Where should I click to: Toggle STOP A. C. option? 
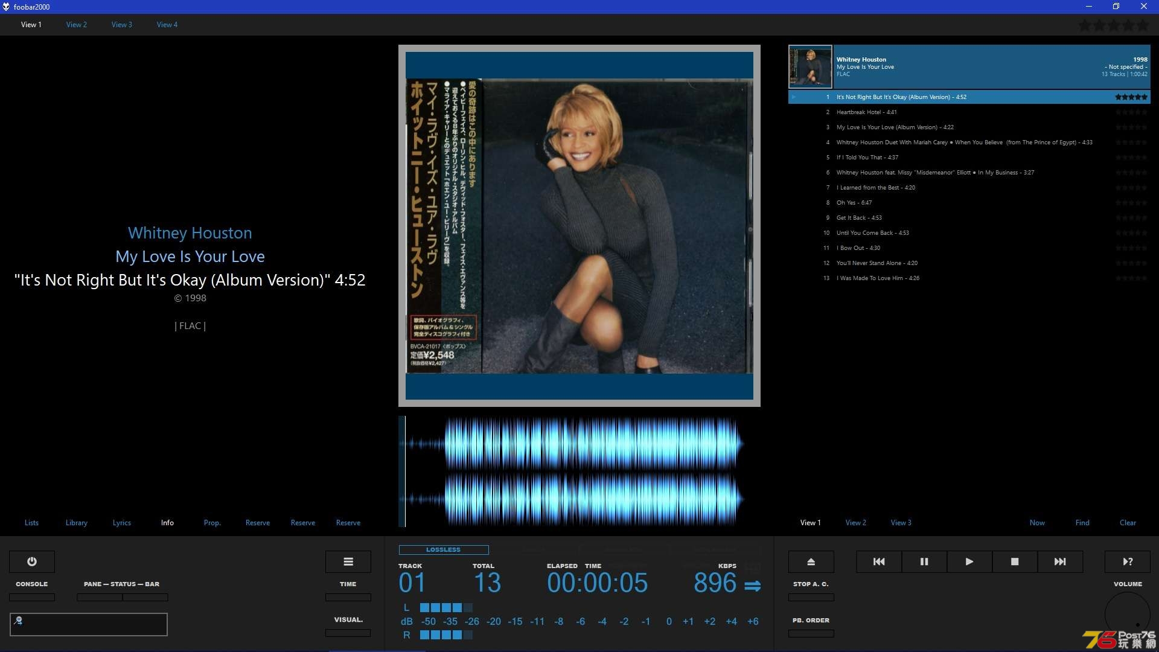(811, 597)
